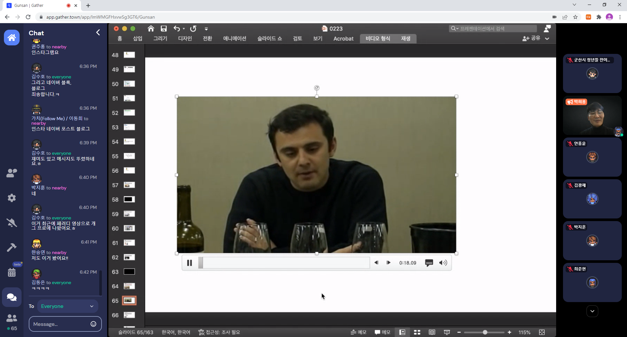
Task: Open 박희용 video tile
Action: coord(592,115)
